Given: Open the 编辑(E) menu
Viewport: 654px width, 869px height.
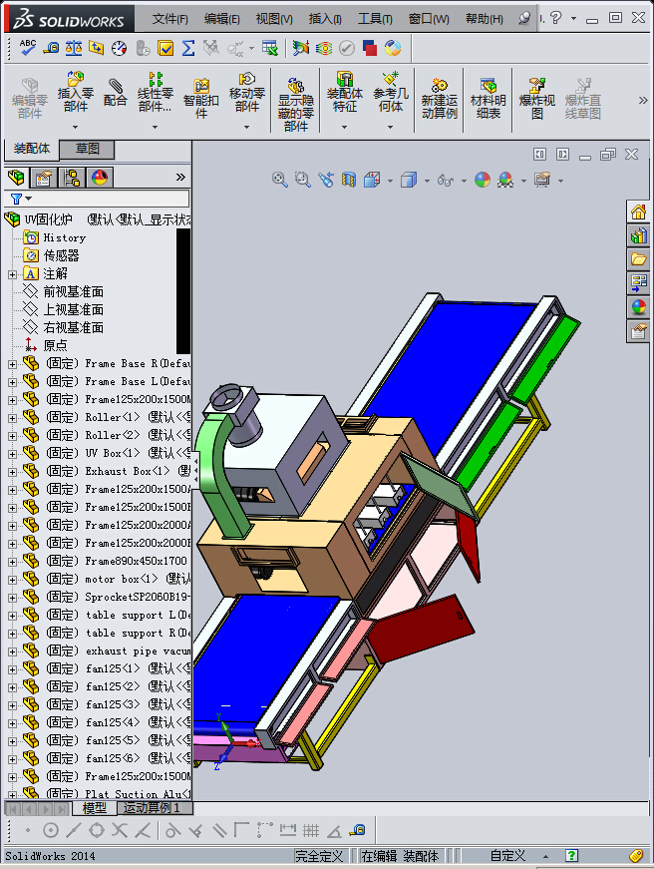Looking at the screenshot, I should tap(221, 19).
